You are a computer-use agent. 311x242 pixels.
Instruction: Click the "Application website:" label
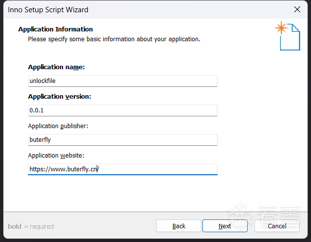(x=56, y=156)
